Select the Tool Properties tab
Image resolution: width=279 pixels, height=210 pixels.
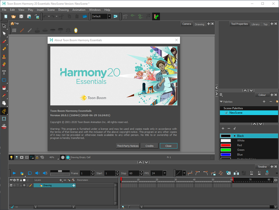click(239, 24)
